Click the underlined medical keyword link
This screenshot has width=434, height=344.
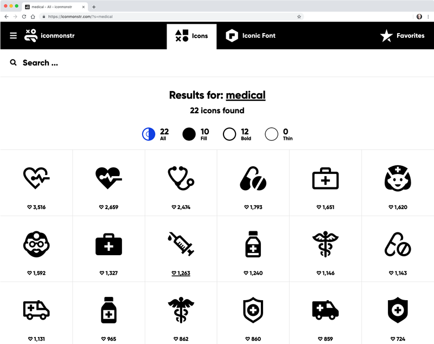[x=246, y=95]
